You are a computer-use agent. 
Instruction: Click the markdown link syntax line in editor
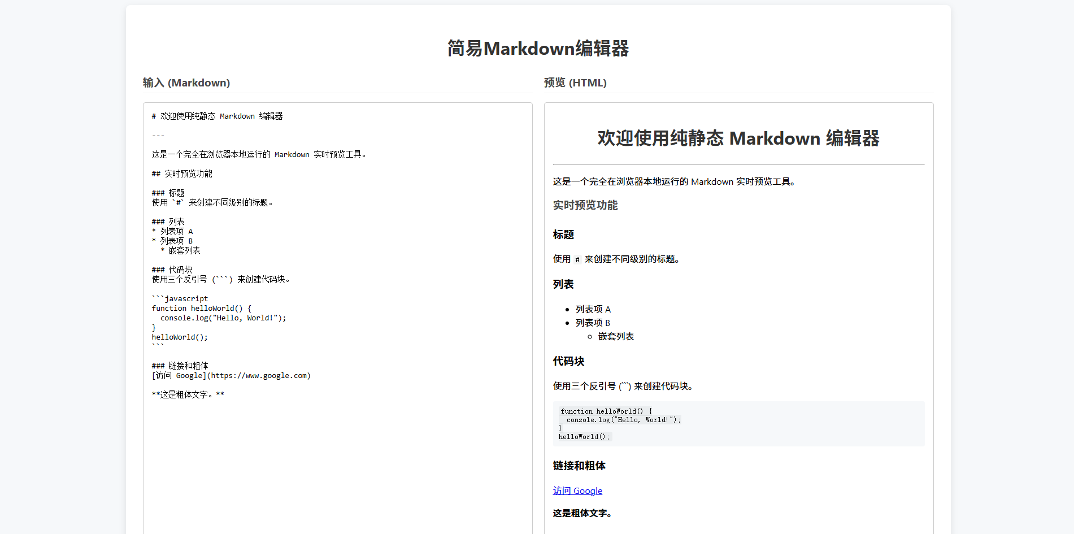coord(231,375)
